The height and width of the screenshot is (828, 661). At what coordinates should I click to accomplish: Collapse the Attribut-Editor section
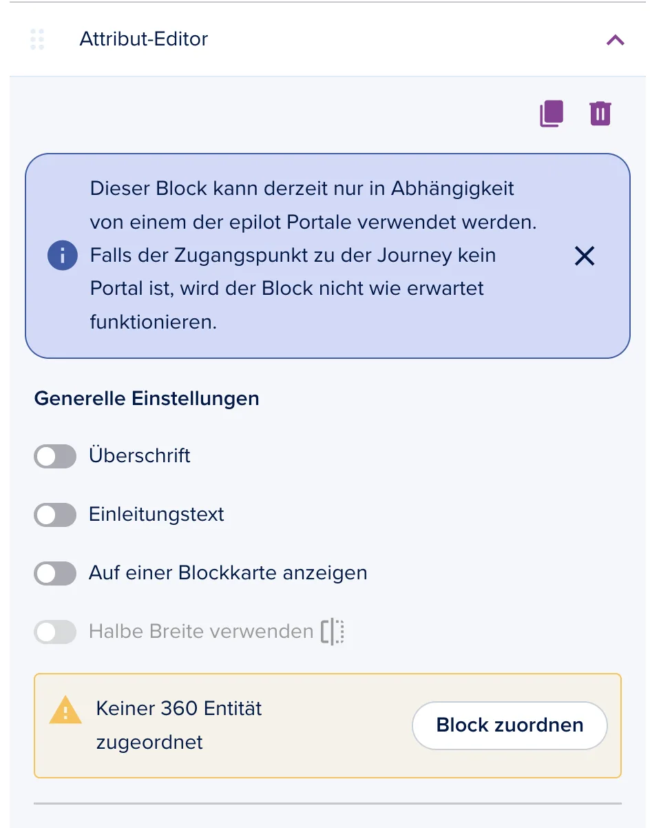615,40
